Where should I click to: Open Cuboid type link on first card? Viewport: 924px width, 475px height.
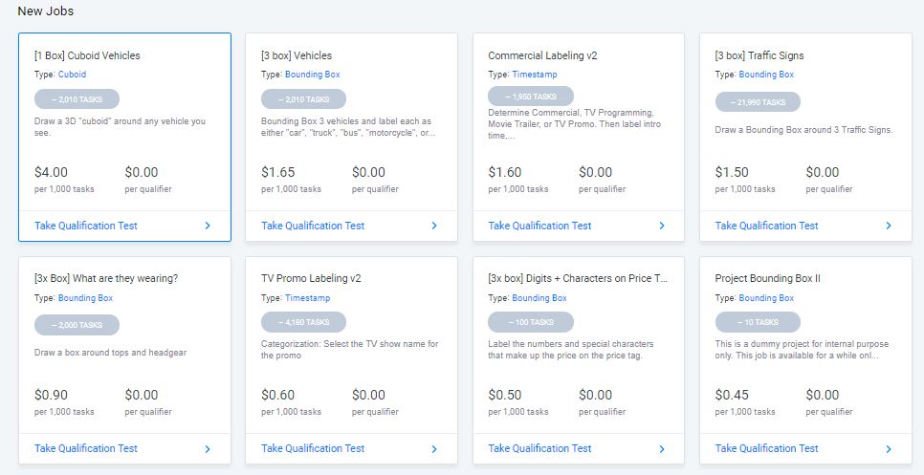click(x=72, y=75)
